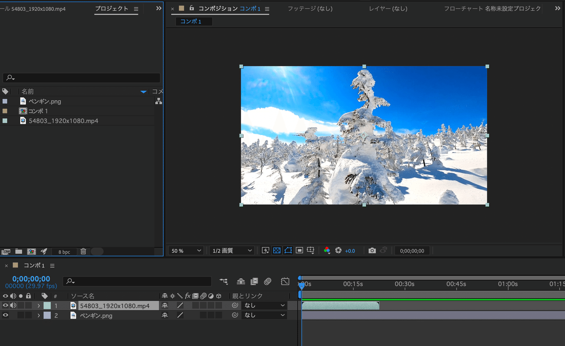
Task: Create a new folder in Project panel
Action: point(19,251)
